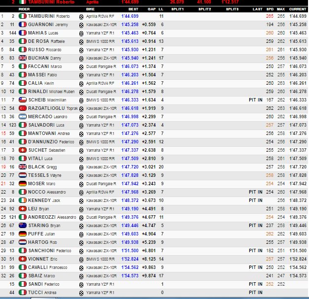Click the UK flag beside BLACK Gregg
Image resolution: width=309 pixels, height=299 pixels.
[x=23, y=167]
